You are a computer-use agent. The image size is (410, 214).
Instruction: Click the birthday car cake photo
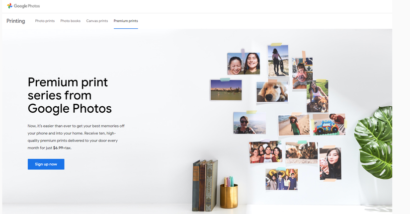coord(329,124)
